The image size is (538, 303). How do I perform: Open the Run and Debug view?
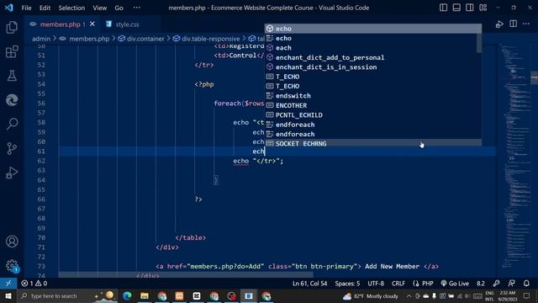pos(12,173)
